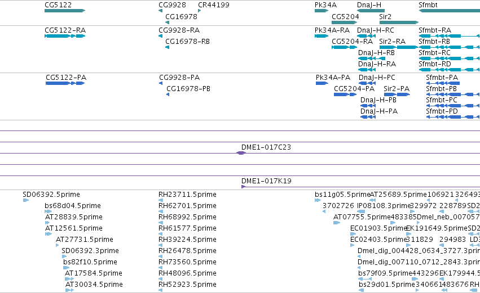Click the RH52923.5prime label

pyautogui.click(x=187, y=284)
